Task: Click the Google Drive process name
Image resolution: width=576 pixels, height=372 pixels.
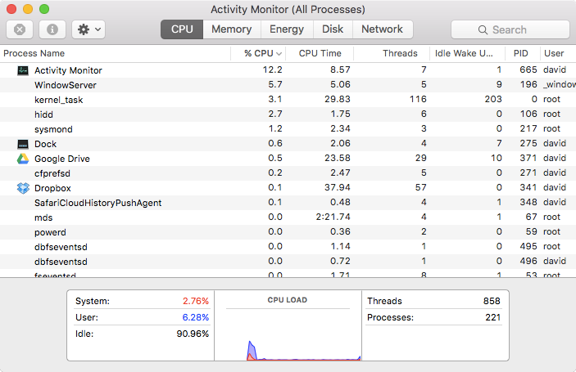Action: tap(62, 159)
